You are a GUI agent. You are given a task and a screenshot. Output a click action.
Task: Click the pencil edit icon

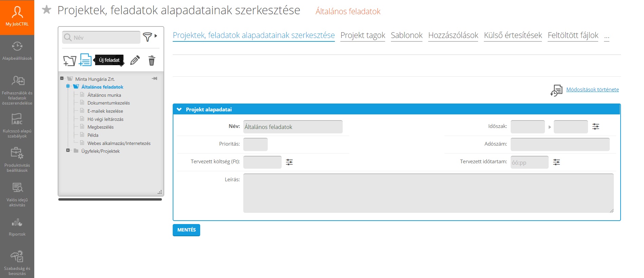135,60
